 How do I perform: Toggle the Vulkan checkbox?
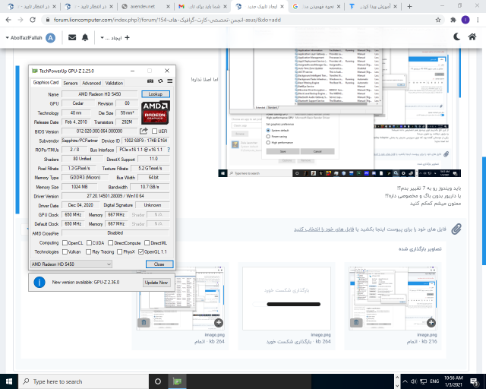pyautogui.click(x=65, y=251)
